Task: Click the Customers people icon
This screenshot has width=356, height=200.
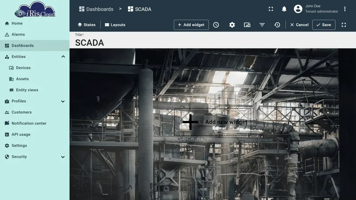Action: click(x=7, y=112)
